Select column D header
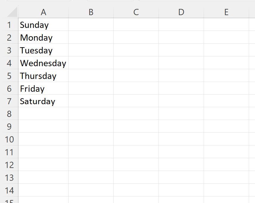 (x=181, y=12)
